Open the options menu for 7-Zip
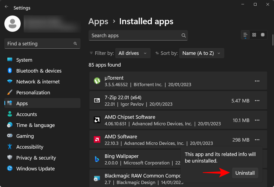Viewport: 274px width, 187px height. [257, 101]
